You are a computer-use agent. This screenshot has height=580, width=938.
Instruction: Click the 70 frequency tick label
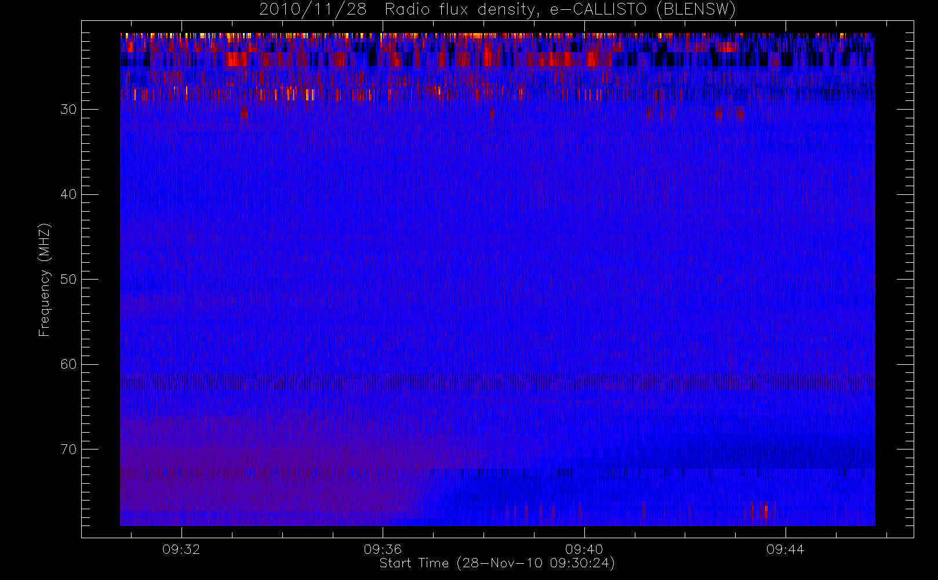pos(68,449)
